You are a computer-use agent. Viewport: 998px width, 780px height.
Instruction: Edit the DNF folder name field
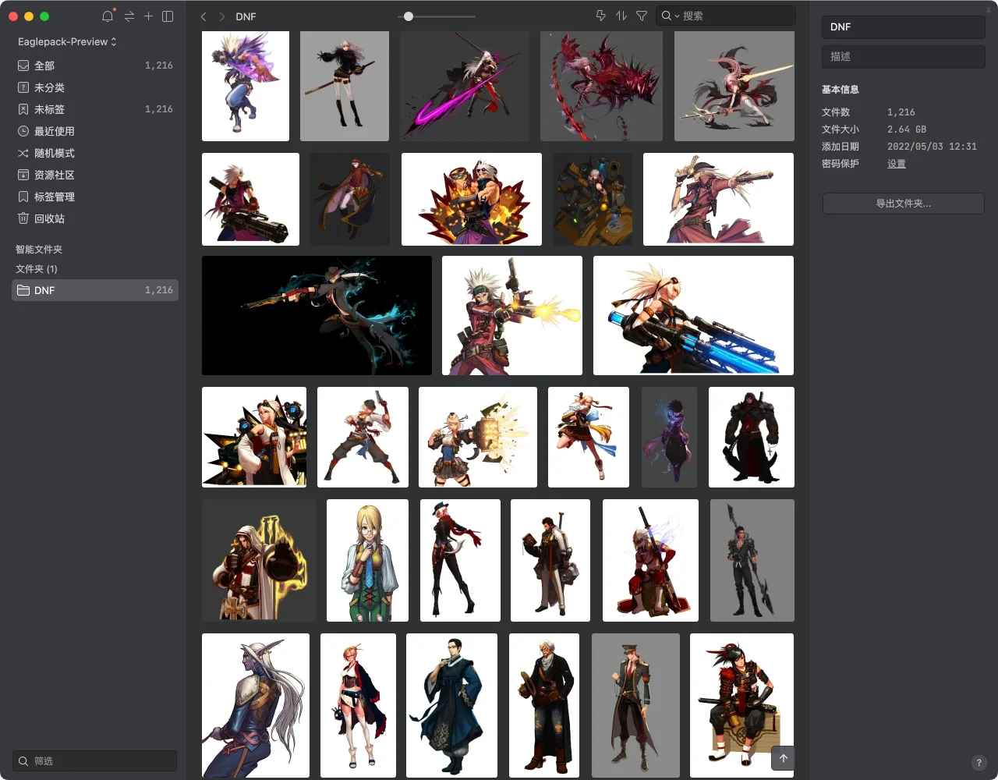tap(903, 27)
